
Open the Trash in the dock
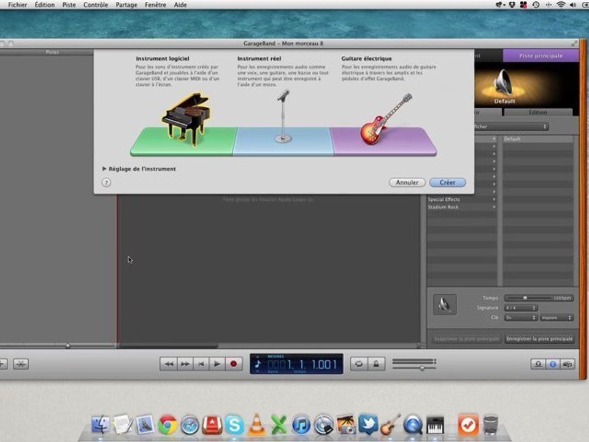[490, 425]
